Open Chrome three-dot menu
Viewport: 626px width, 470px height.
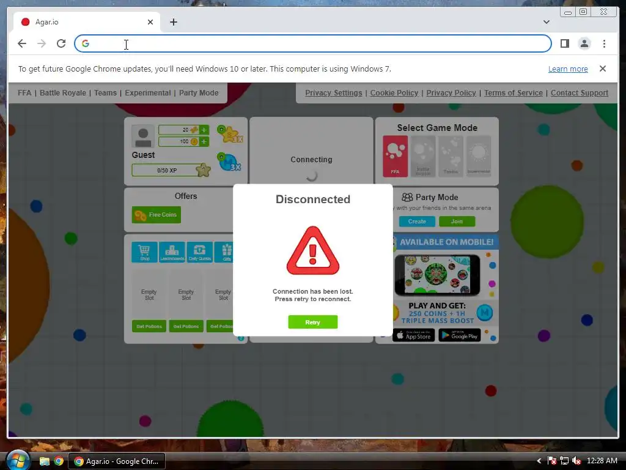coord(604,43)
